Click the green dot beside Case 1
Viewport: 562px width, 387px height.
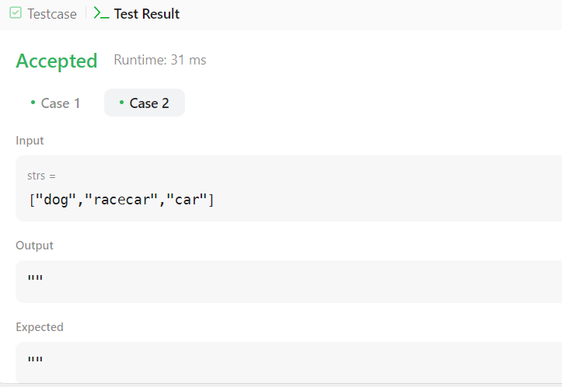33,103
